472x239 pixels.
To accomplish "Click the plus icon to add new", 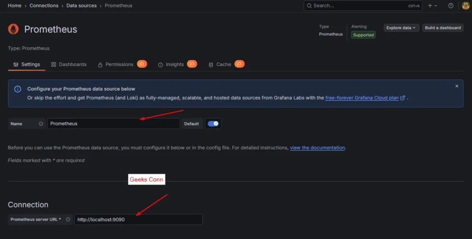I will (x=430, y=6).
